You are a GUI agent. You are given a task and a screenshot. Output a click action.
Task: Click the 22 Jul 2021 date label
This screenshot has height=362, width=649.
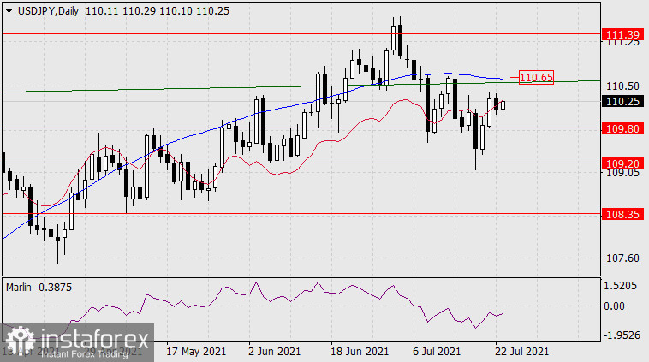click(518, 351)
